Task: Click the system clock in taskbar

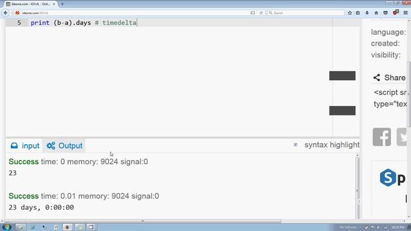Action: pos(398,227)
